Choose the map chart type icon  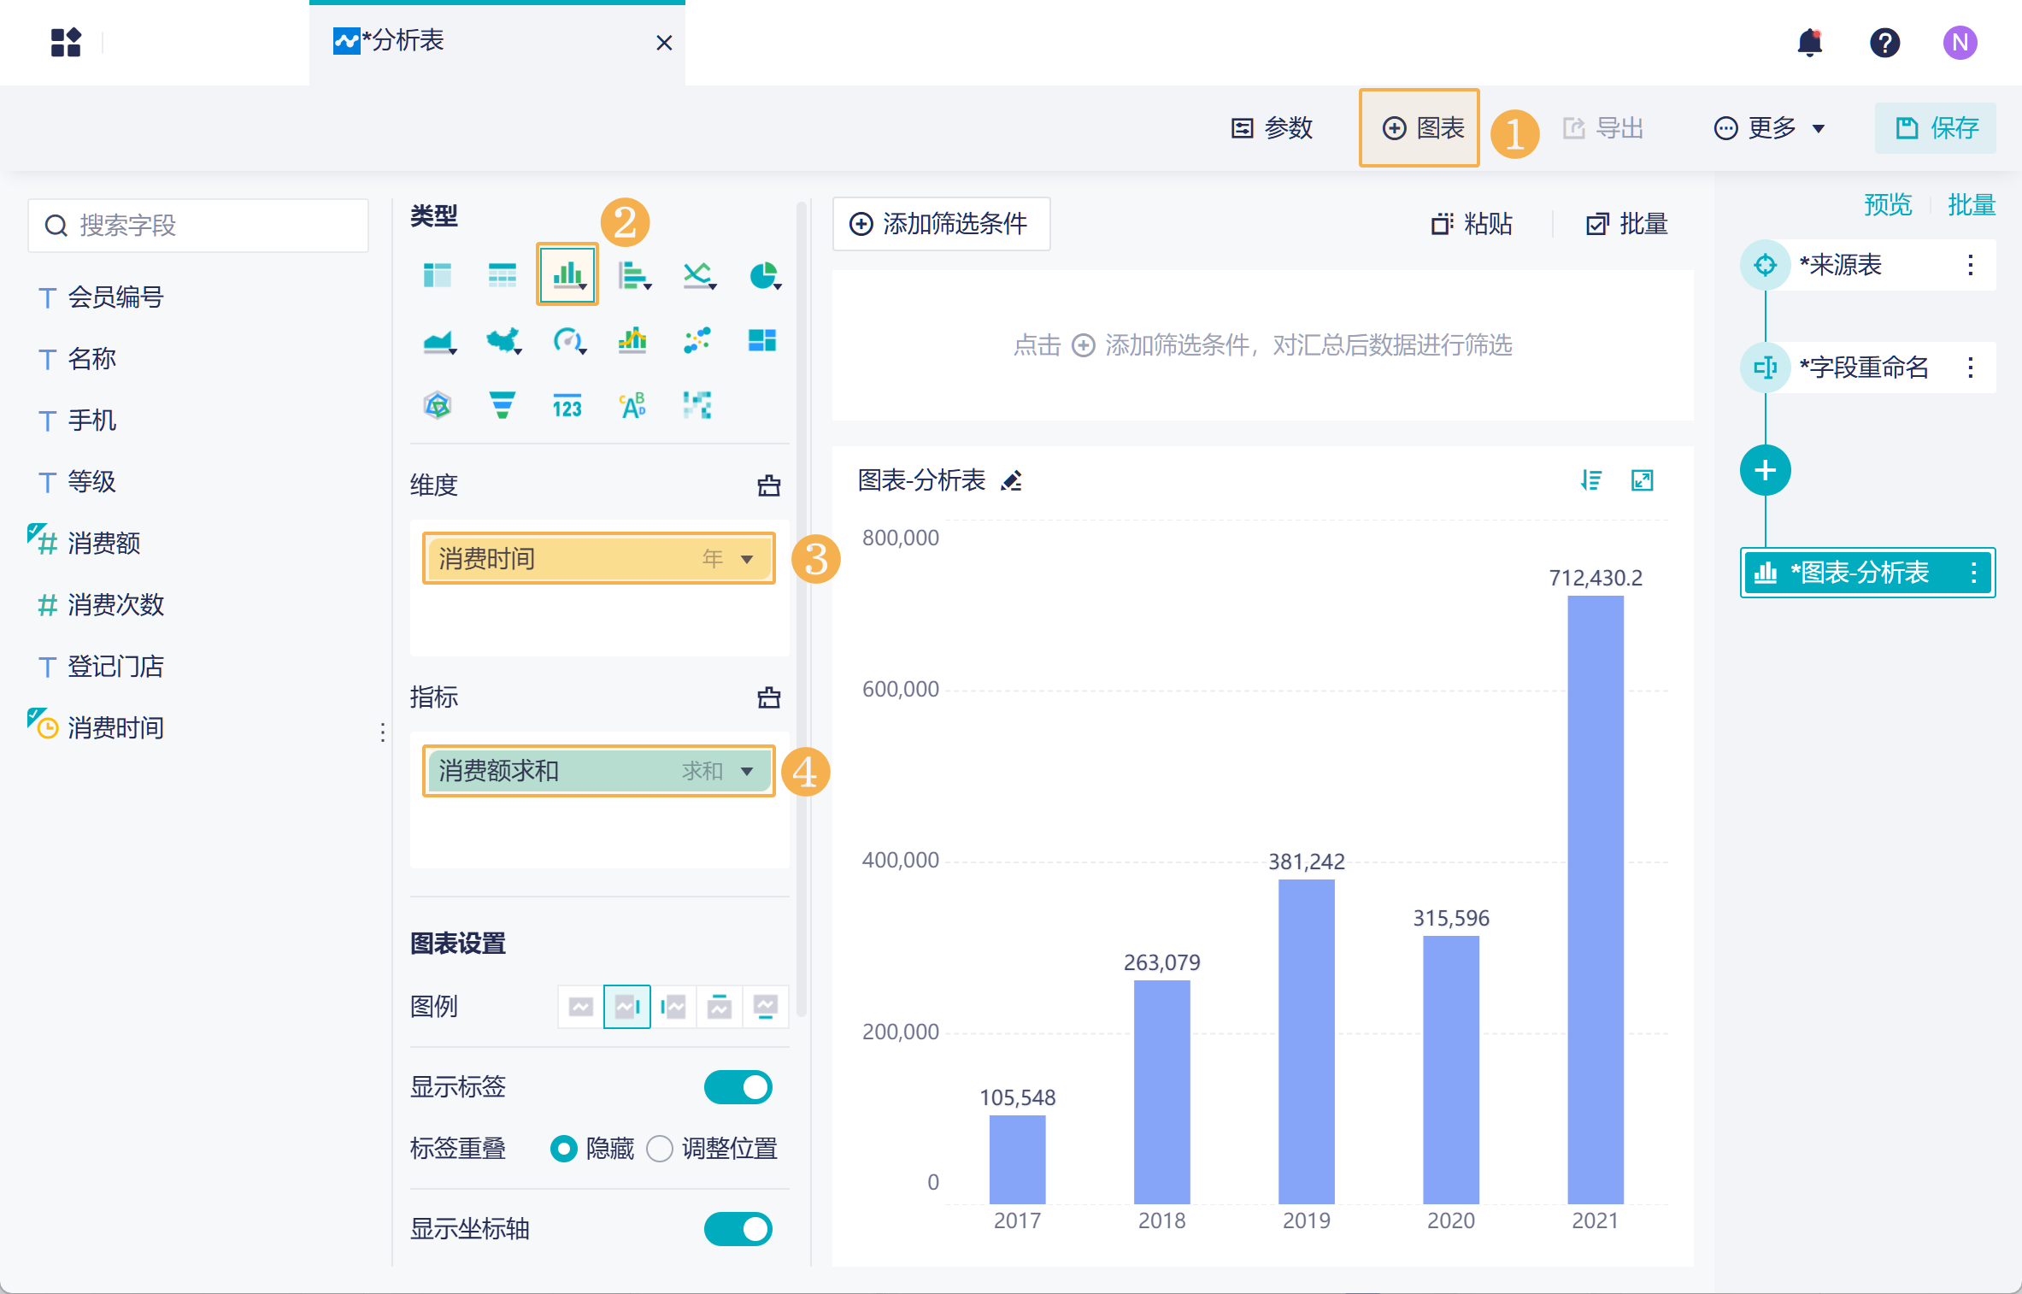pyautogui.click(x=503, y=340)
